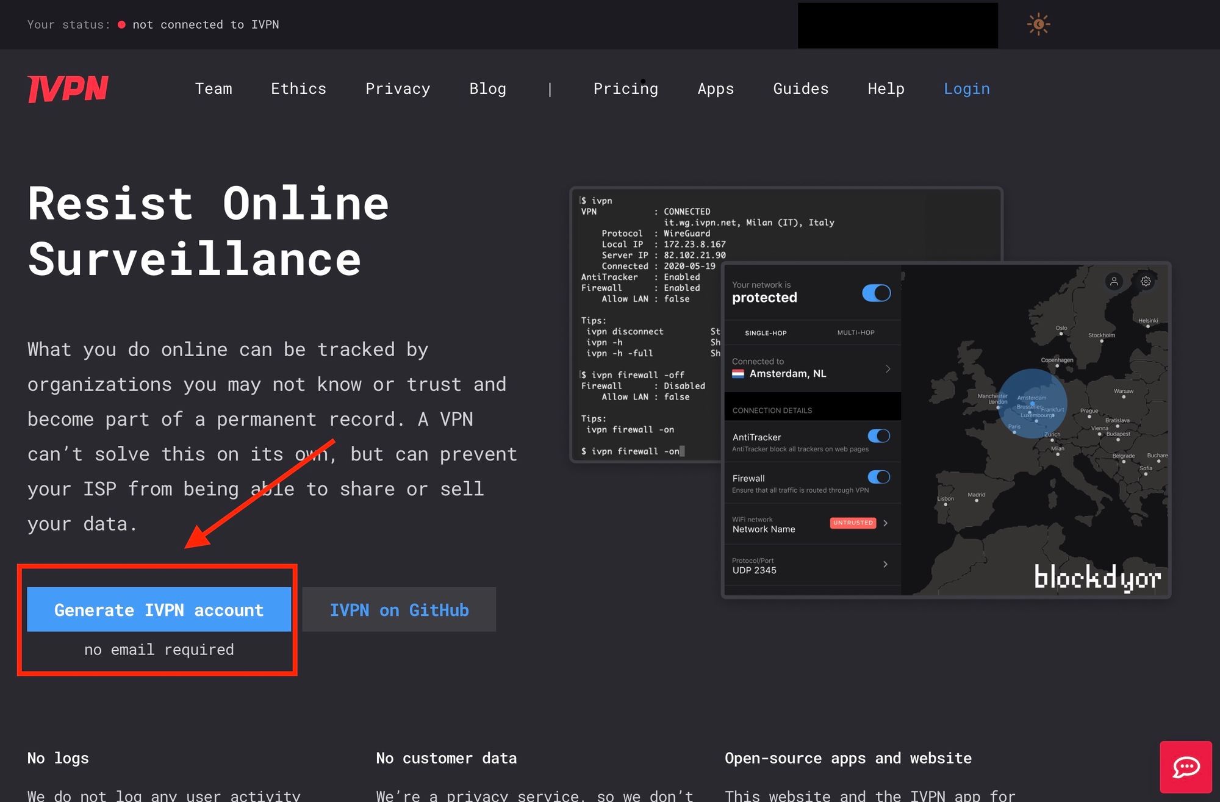Click 'not connected to IVPN' status text

(206, 24)
